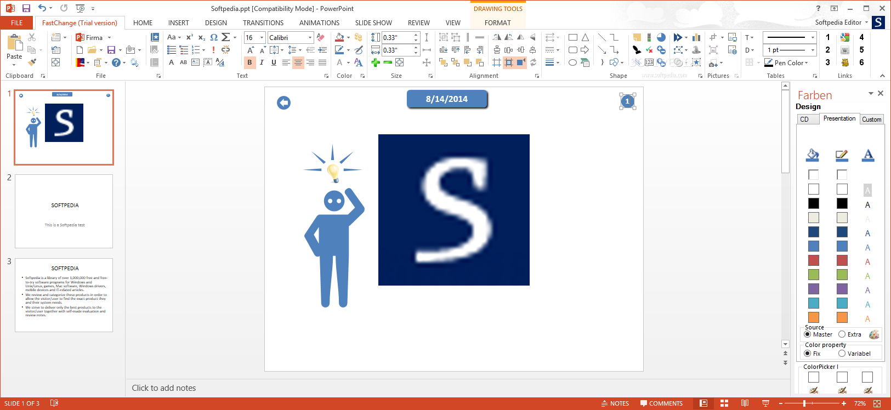Viewport: 891px width, 410px height.
Task: Click the 8/14/2014 date button on slide
Action: (447, 99)
